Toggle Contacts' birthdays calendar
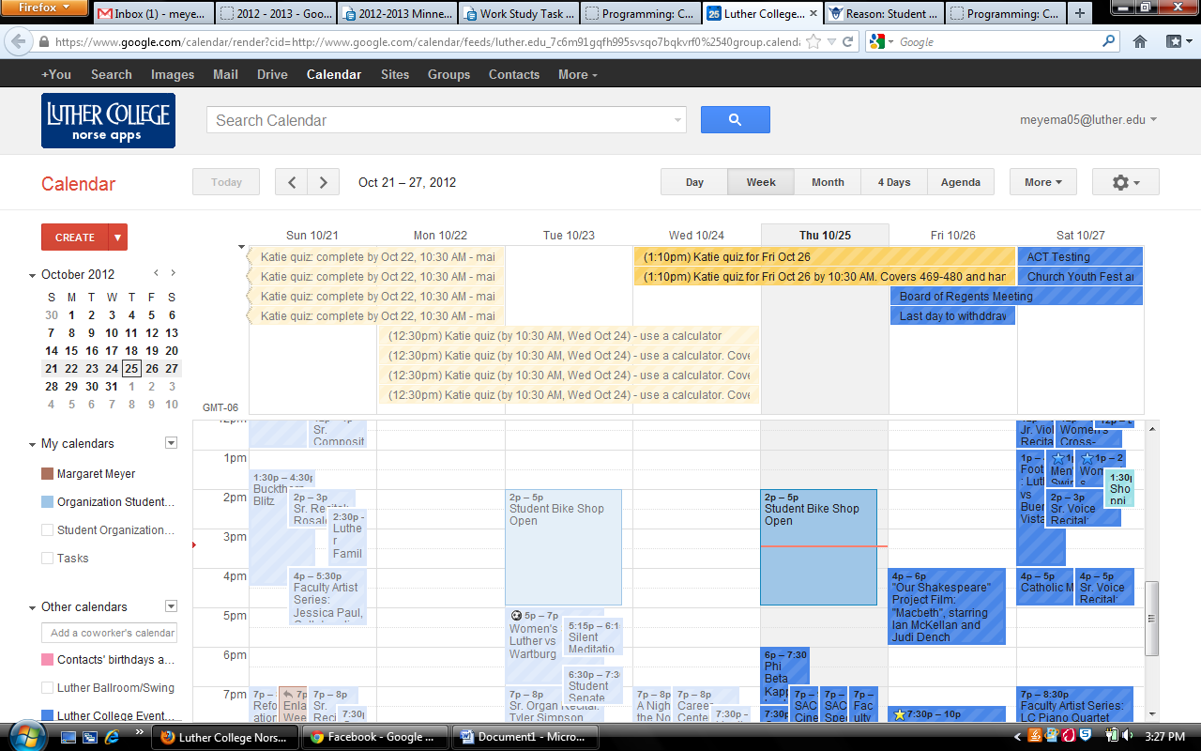1201x751 pixels. tap(48, 660)
